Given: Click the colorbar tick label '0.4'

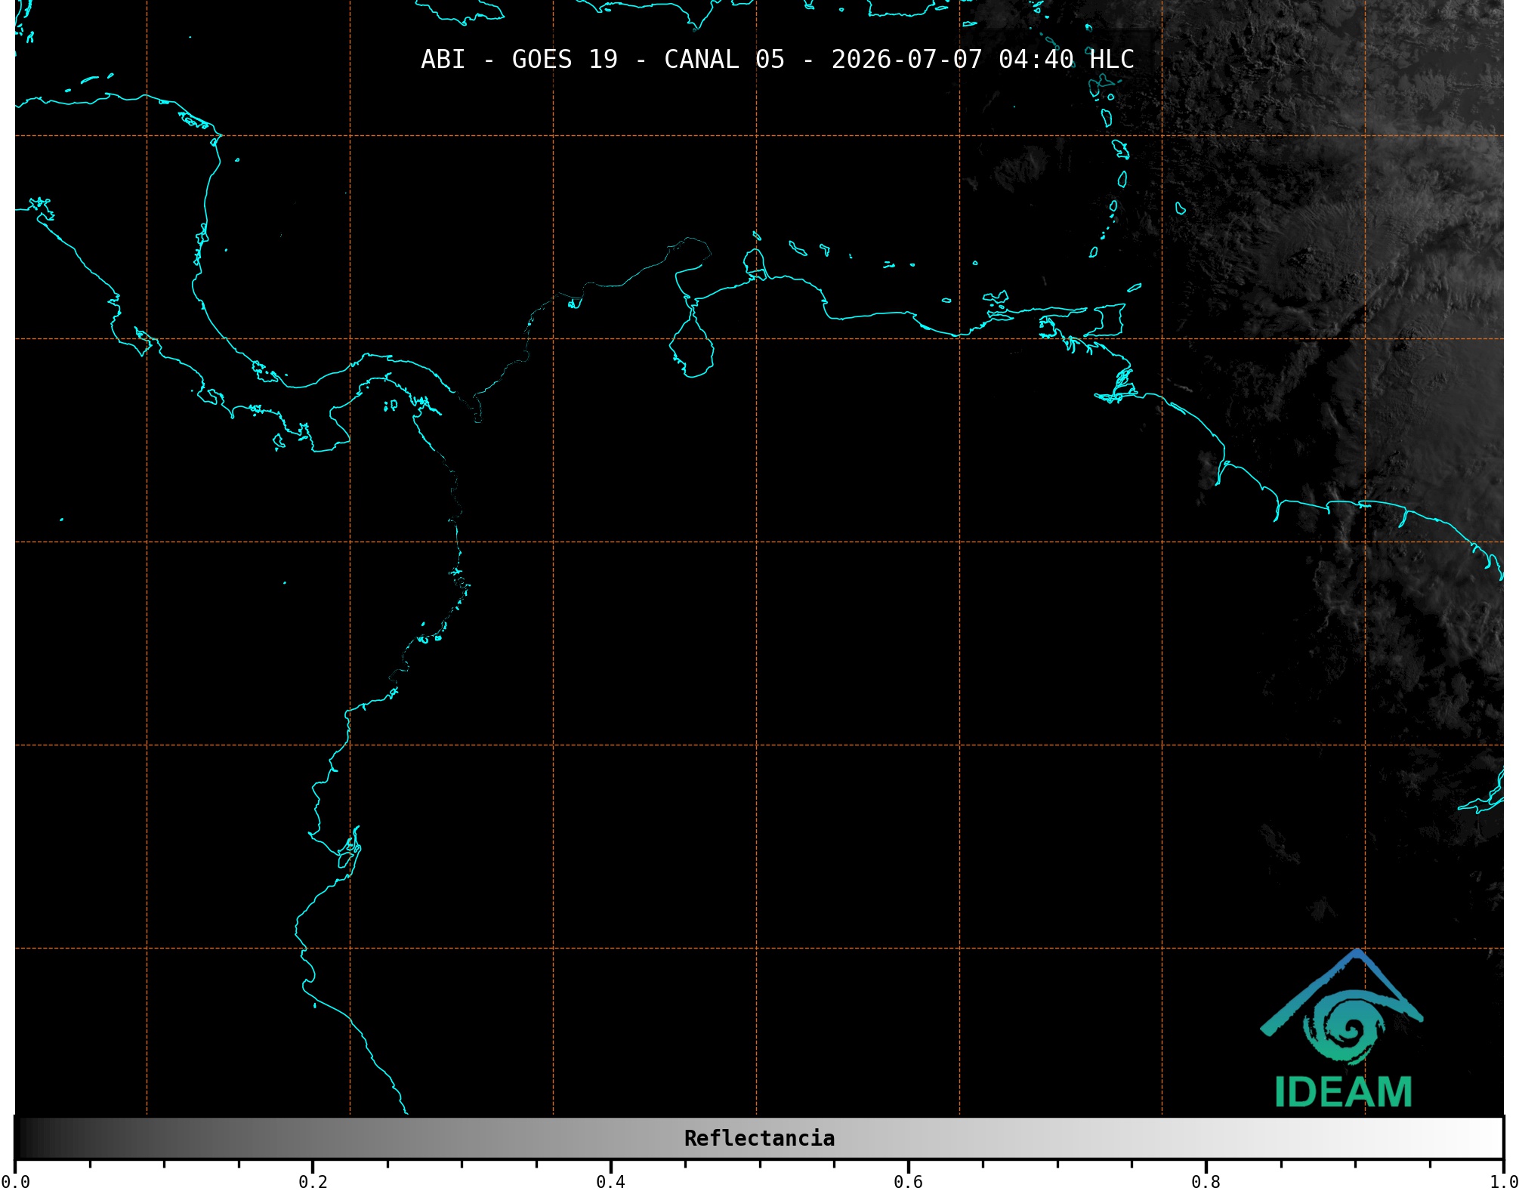Looking at the screenshot, I should (610, 1181).
